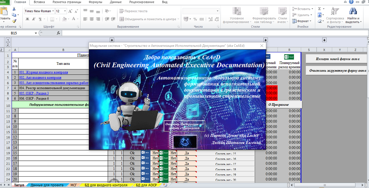Open the Удалить cells dropdown
Image resolution: width=369 pixels, height=188 pixels.
(302, 15)
